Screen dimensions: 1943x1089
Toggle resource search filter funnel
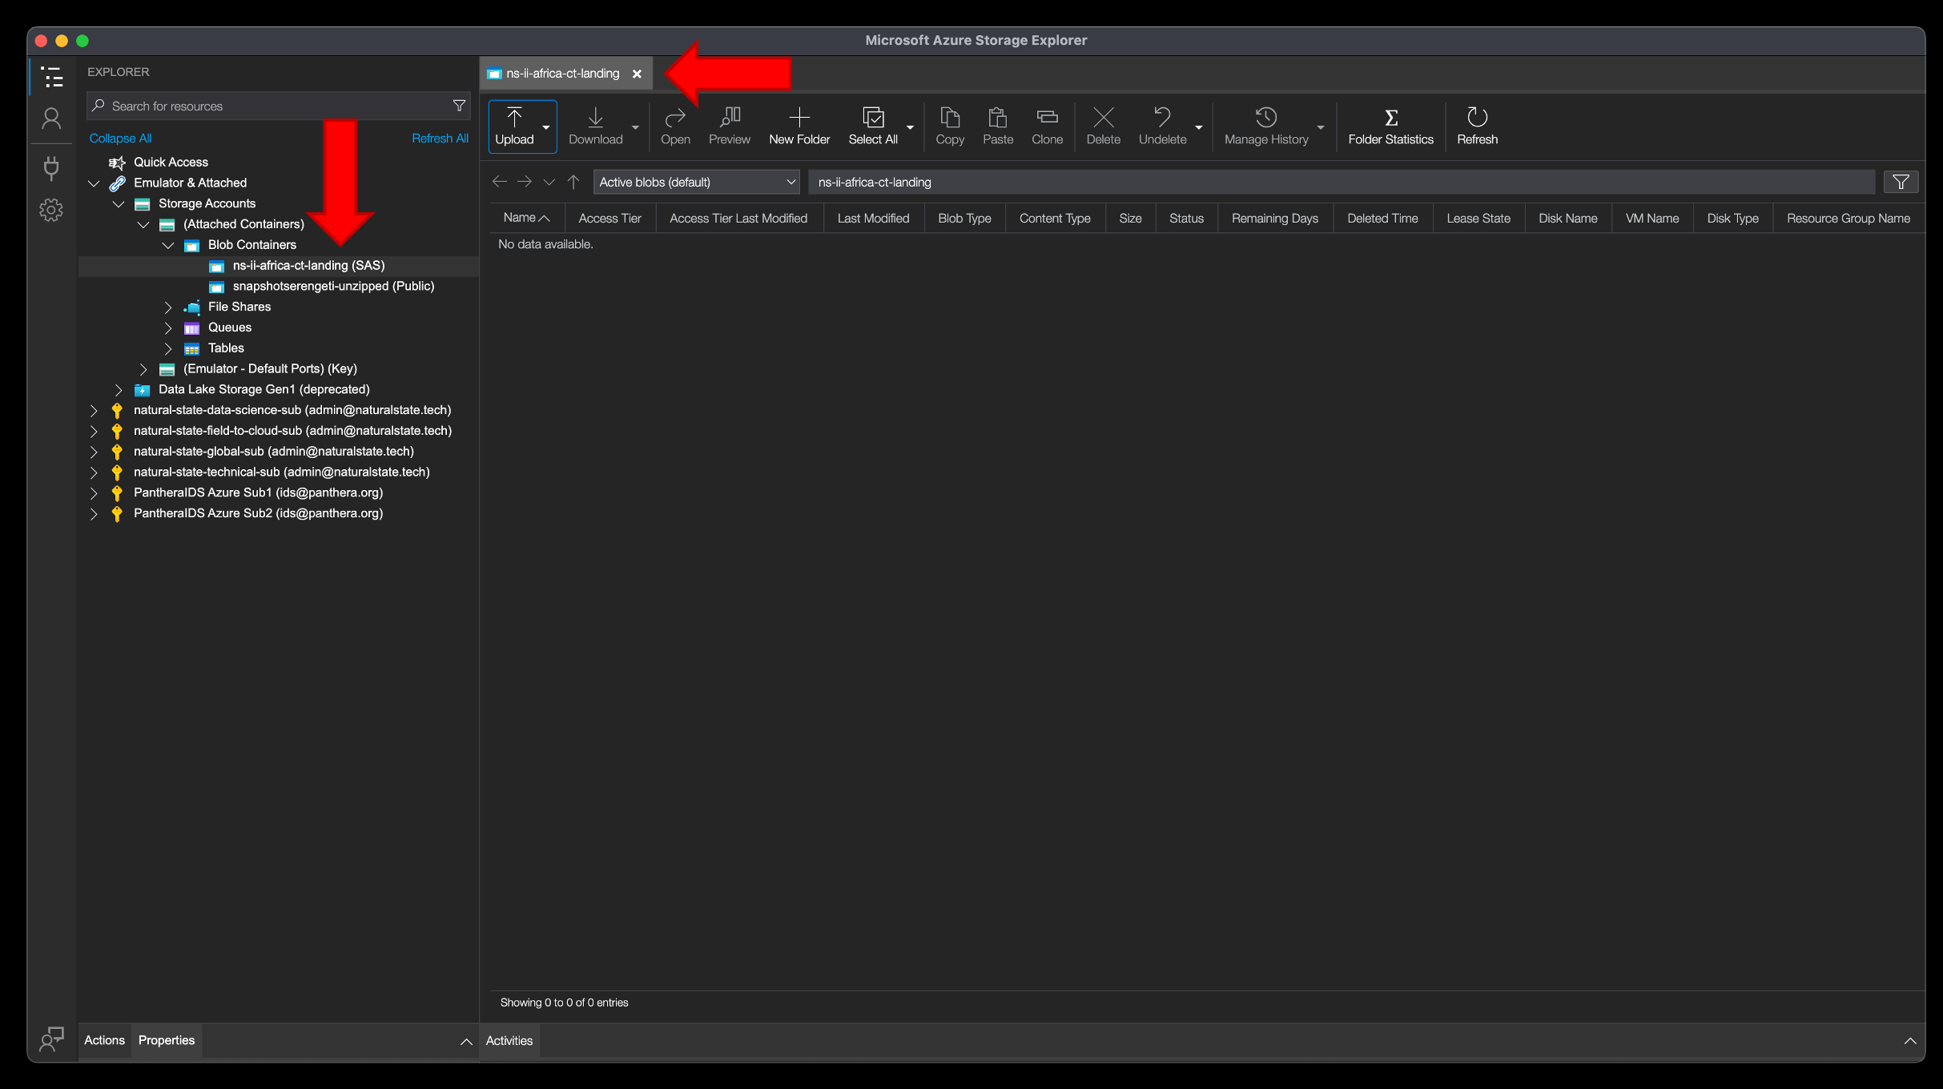pyautogui.click(x=459, y=106)
